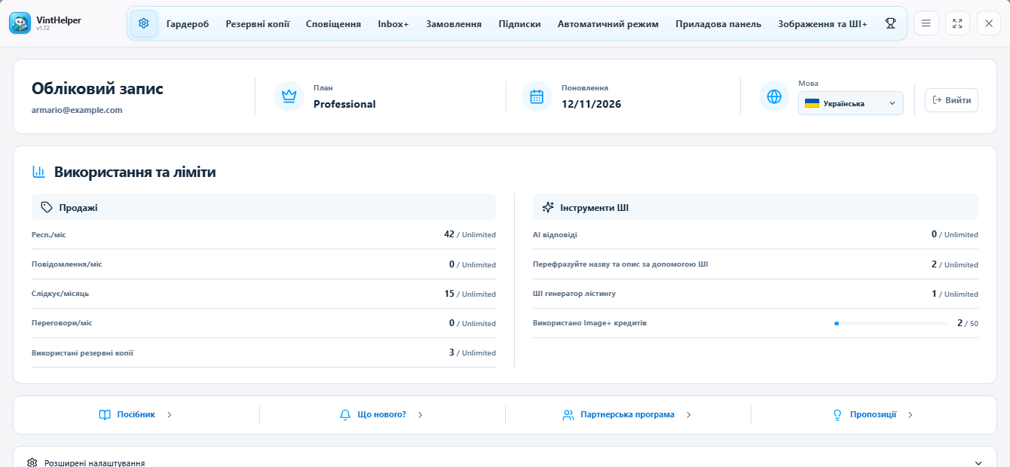Click chevron next to Посібник
Image resolution: width=1010 pixels, height=467 pixels.
point(169,414)
